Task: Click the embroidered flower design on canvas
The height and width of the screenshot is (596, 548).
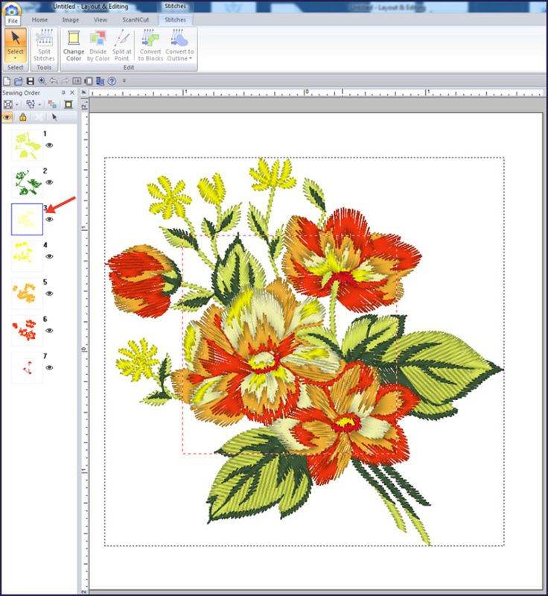Action: click(x=305, y=352)
